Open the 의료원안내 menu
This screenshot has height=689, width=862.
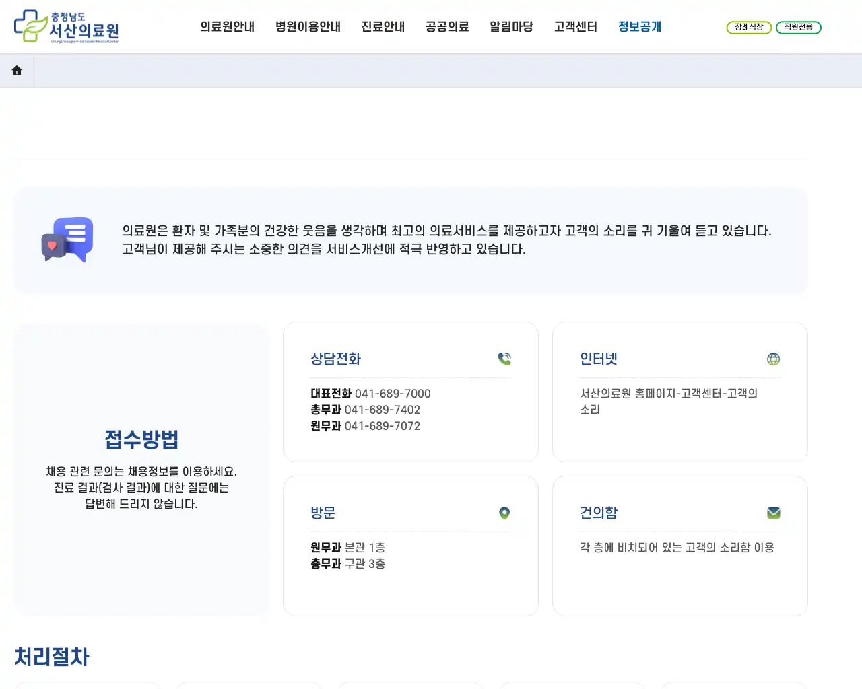click(x=227, y=27)
